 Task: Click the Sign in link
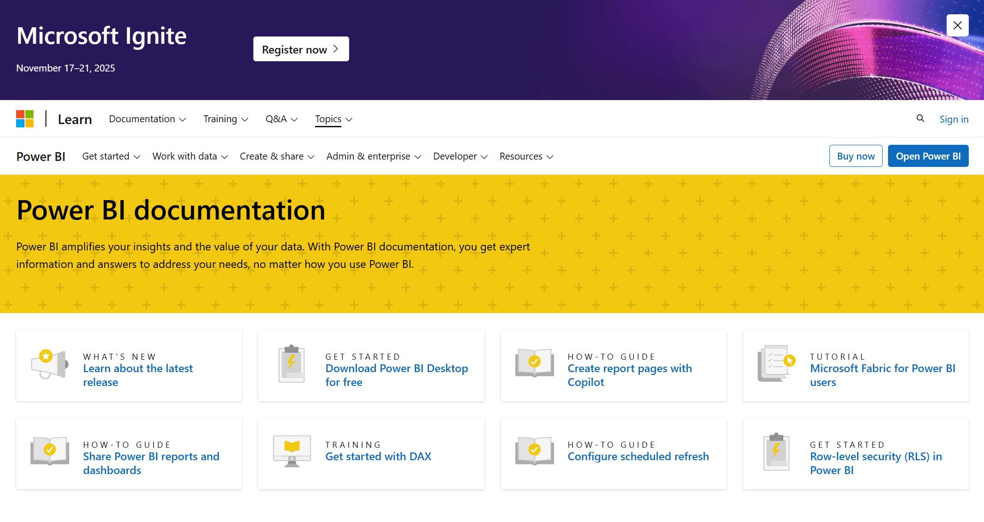tap(954, 119)
